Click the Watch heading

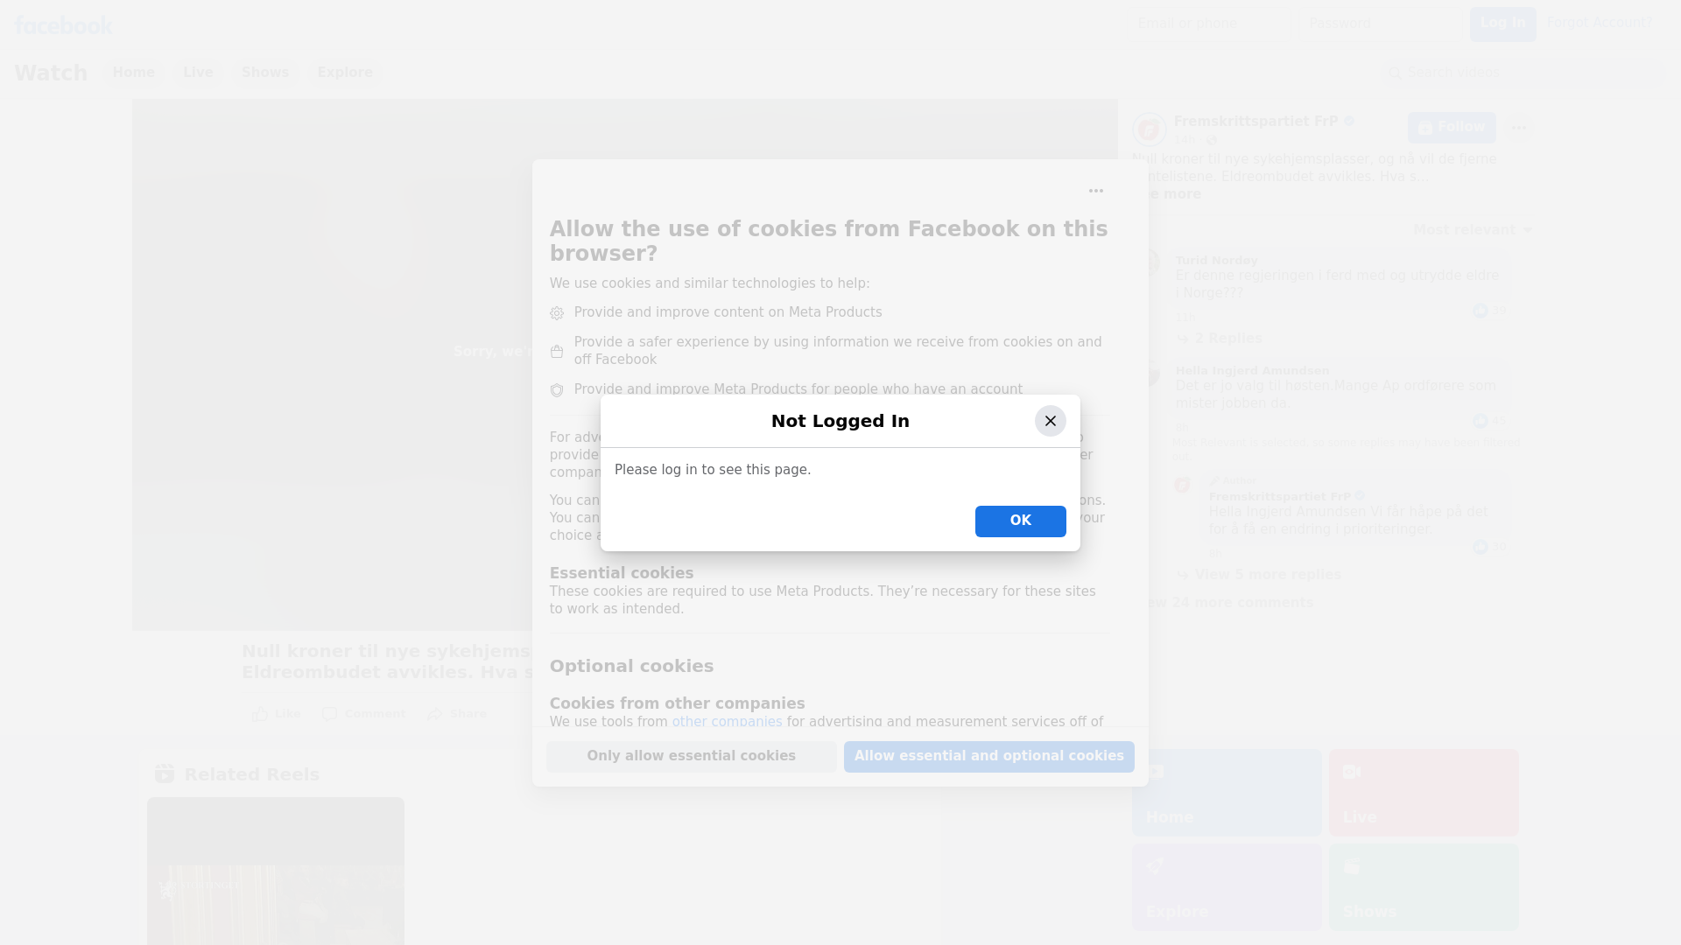click(x=51, y=73)
